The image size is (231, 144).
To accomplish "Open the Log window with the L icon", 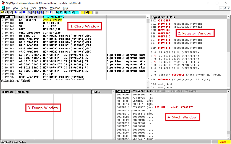I will [x=57, y=12].
